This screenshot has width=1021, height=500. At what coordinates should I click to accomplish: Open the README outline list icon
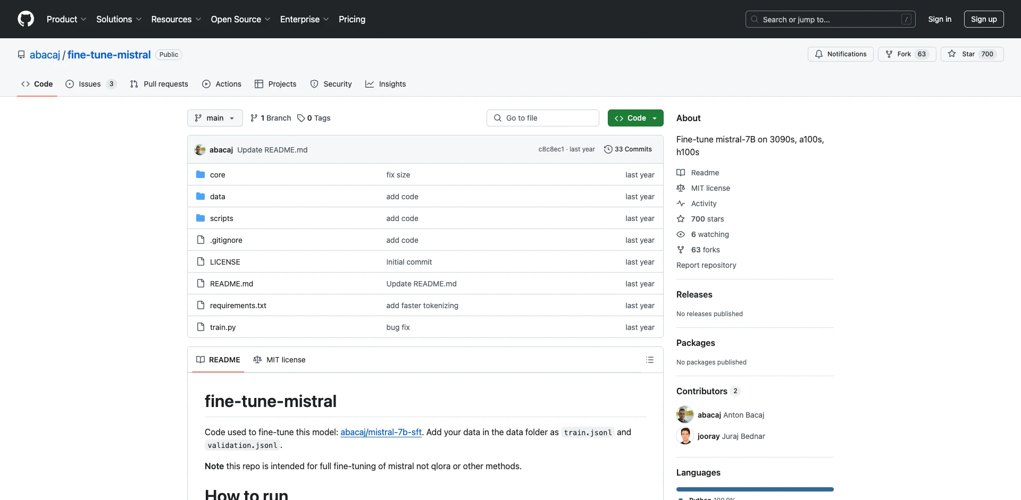pyautogui.click(x=650, y=360)
